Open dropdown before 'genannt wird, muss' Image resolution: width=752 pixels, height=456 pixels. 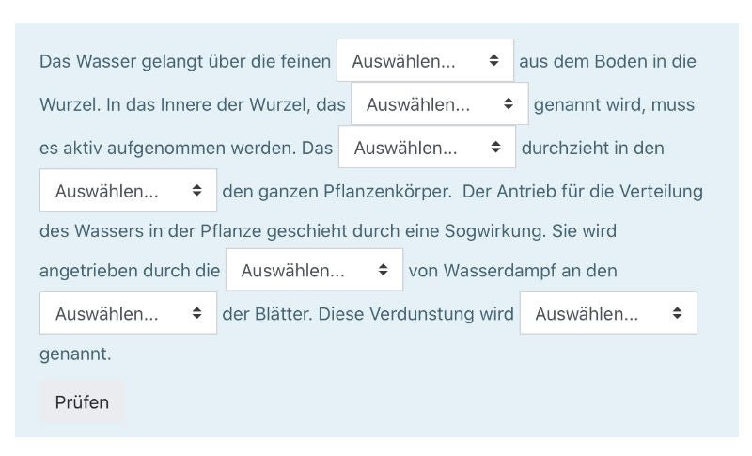pos(440,103)
